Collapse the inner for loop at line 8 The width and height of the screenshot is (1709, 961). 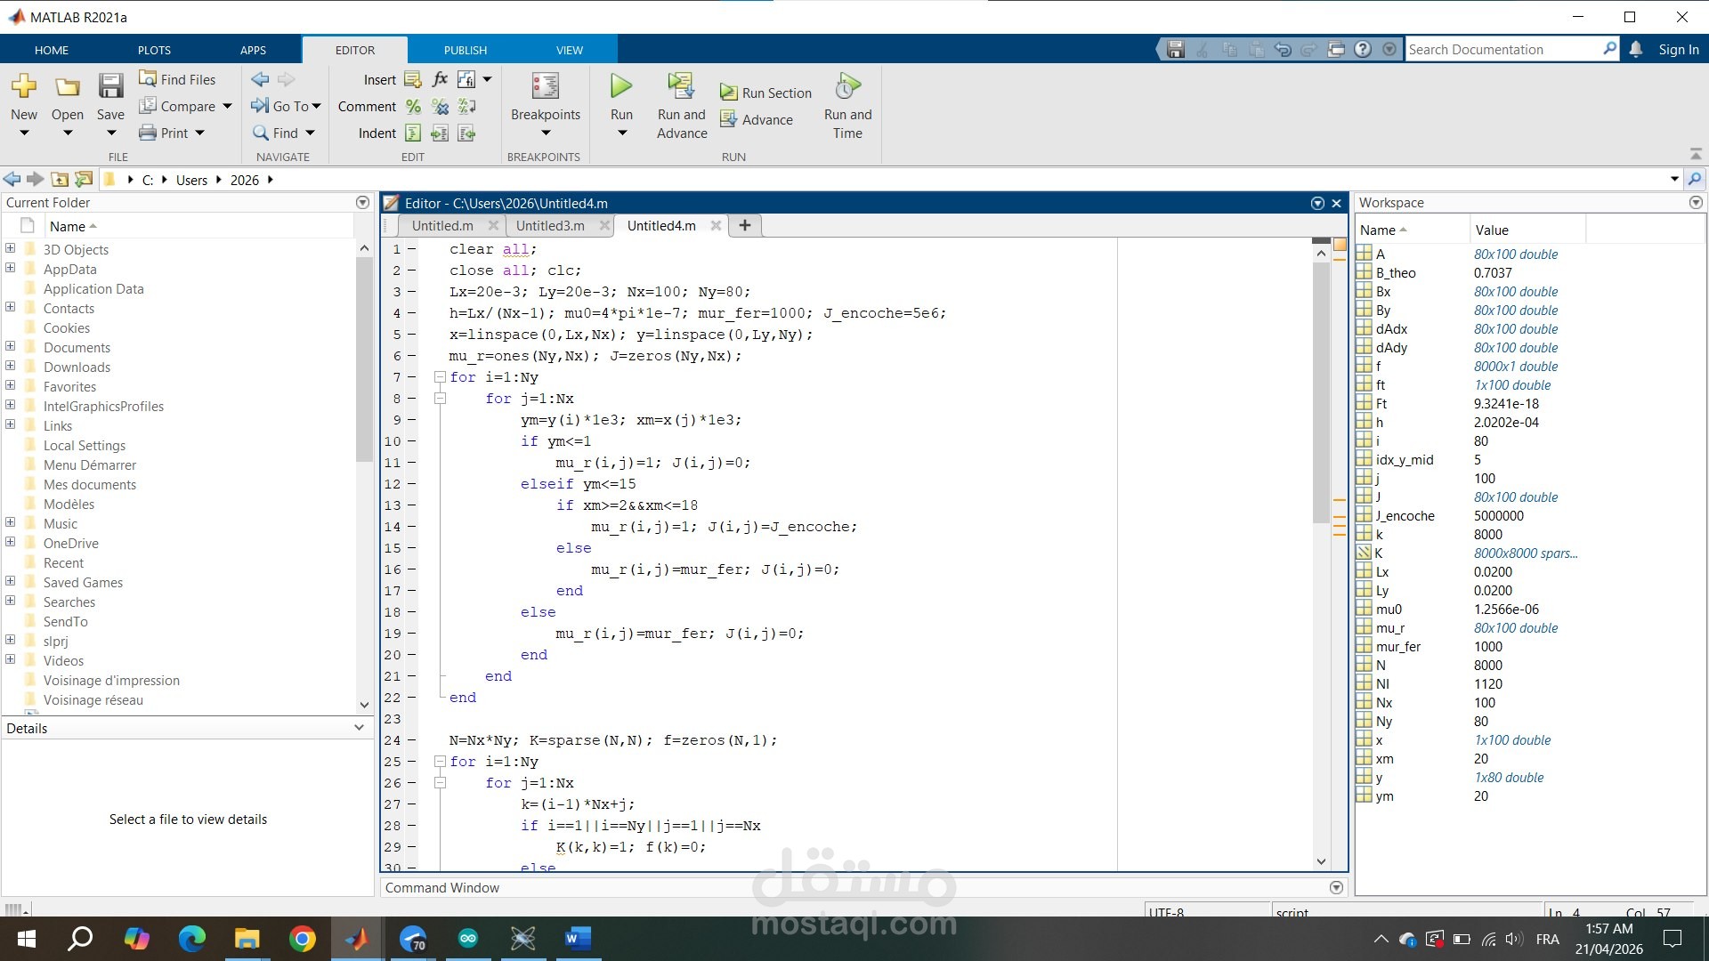click(440, 399)
